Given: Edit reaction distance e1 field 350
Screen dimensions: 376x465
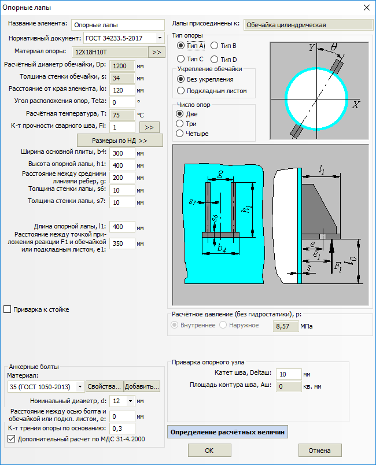Looking at the screenshot, I should [x=122, y=243].
